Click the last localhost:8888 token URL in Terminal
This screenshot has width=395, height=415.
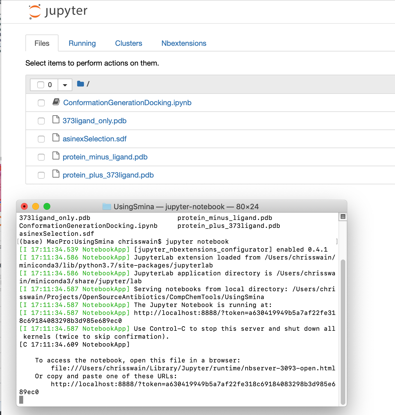click(x=177, y=388)
